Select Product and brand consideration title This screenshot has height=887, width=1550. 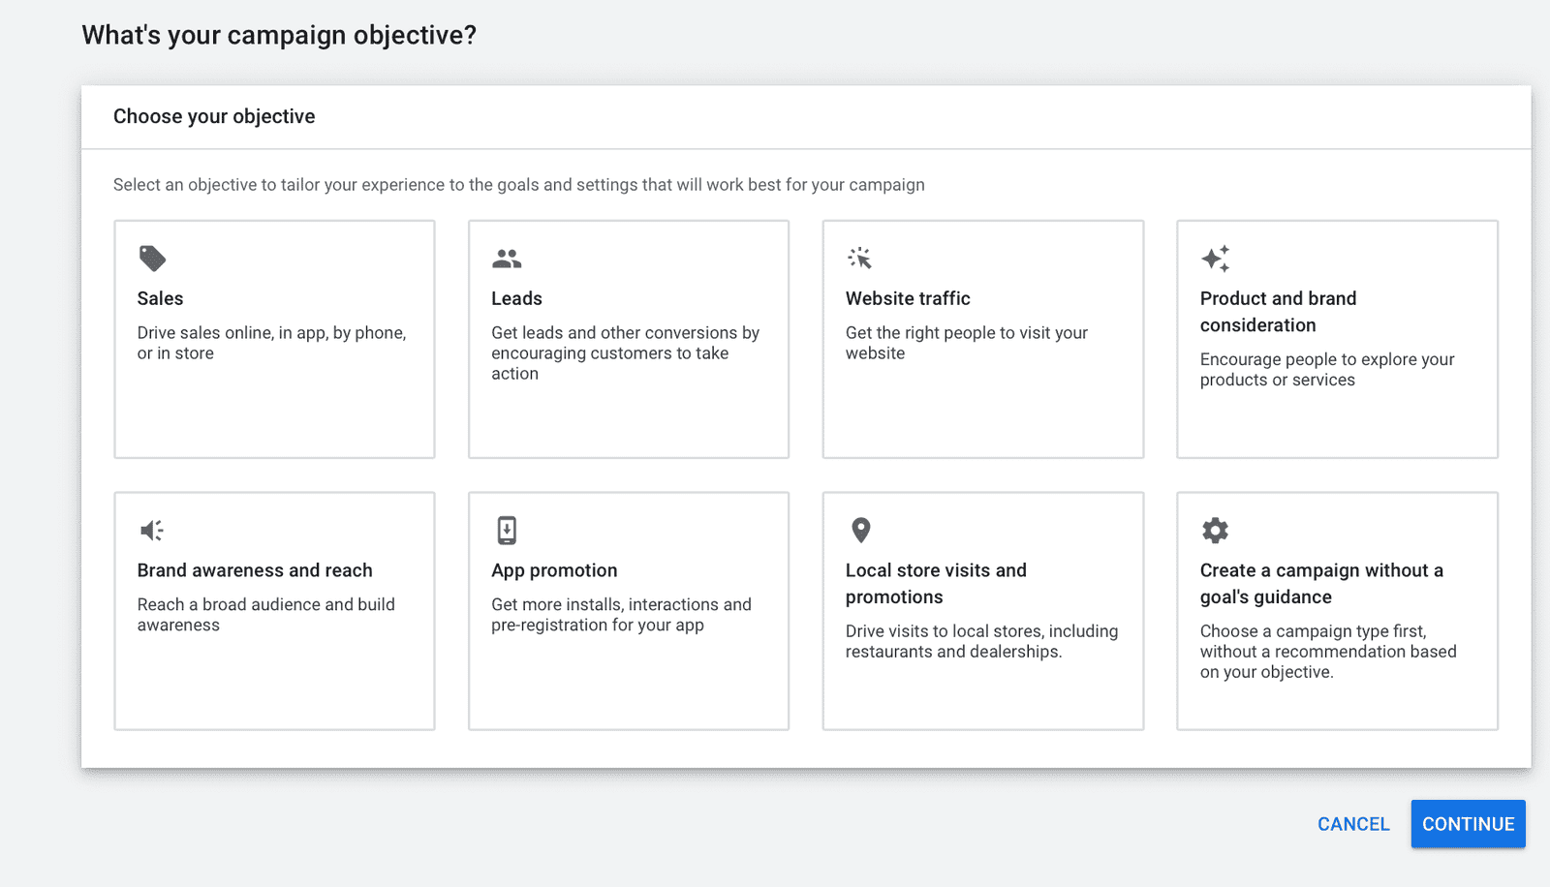(x=1277, y=312)
